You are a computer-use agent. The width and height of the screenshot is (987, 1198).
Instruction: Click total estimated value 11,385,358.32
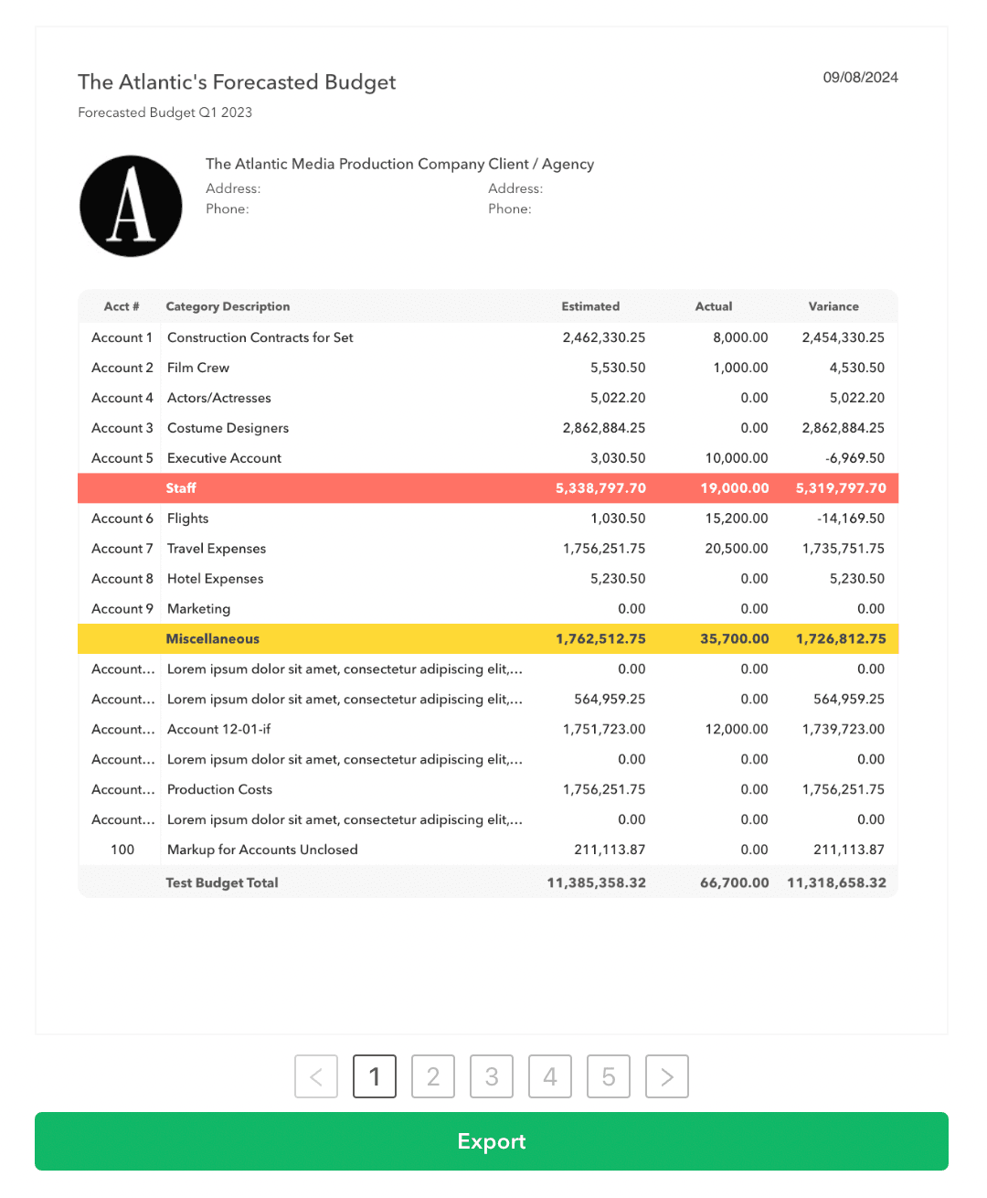(596, 883)
